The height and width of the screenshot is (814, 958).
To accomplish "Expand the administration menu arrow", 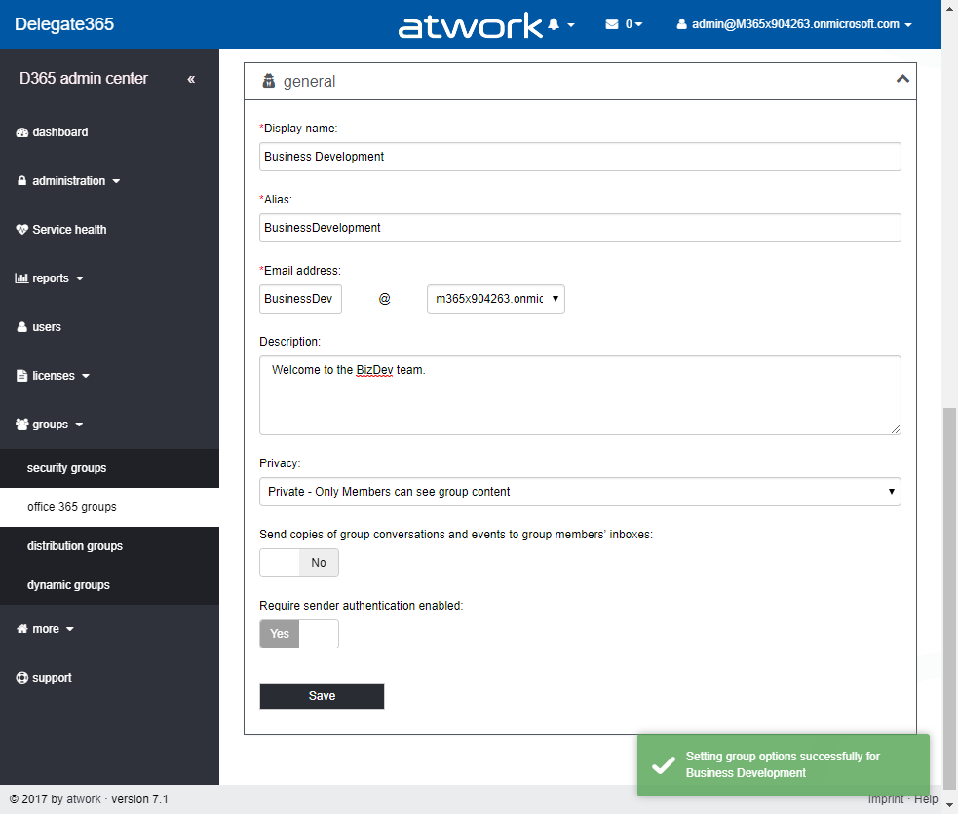I will click(116, 181).
